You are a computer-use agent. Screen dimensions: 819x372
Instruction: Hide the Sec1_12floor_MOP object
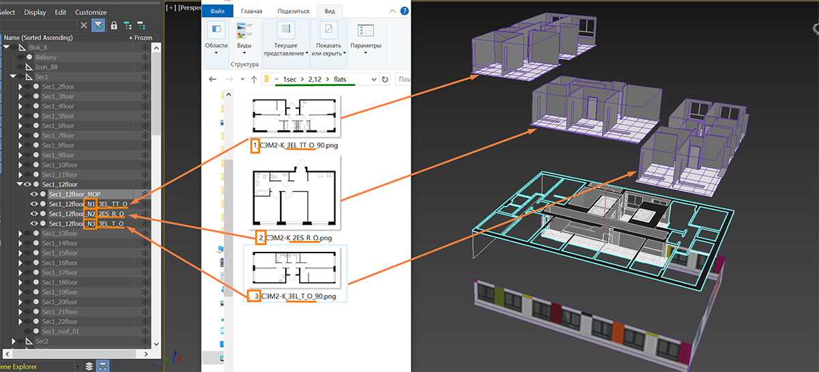[x=33, y=195]
